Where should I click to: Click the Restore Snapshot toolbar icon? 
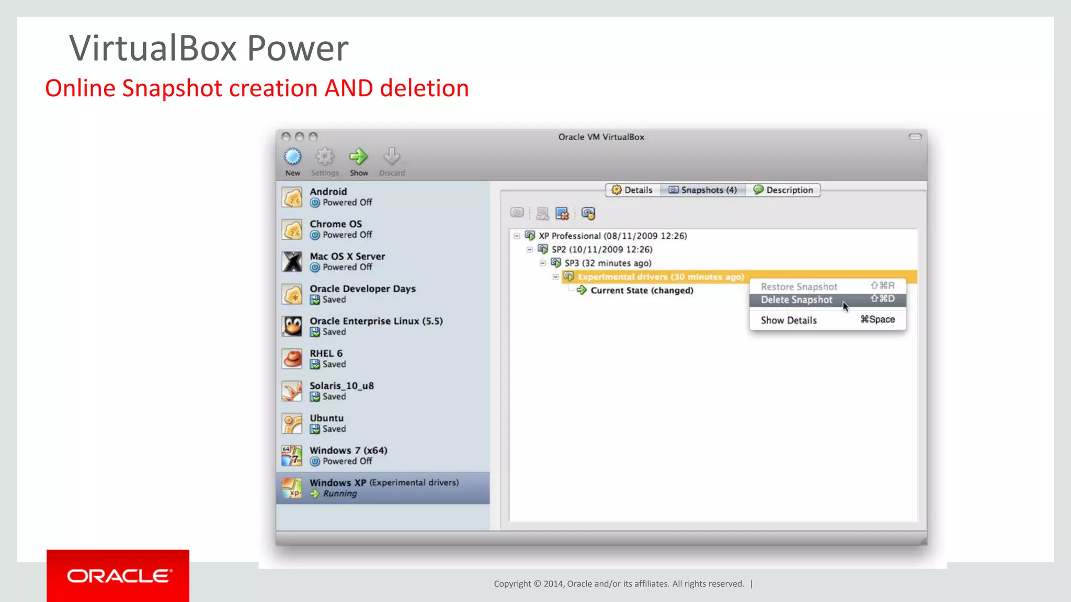point(542,213)
